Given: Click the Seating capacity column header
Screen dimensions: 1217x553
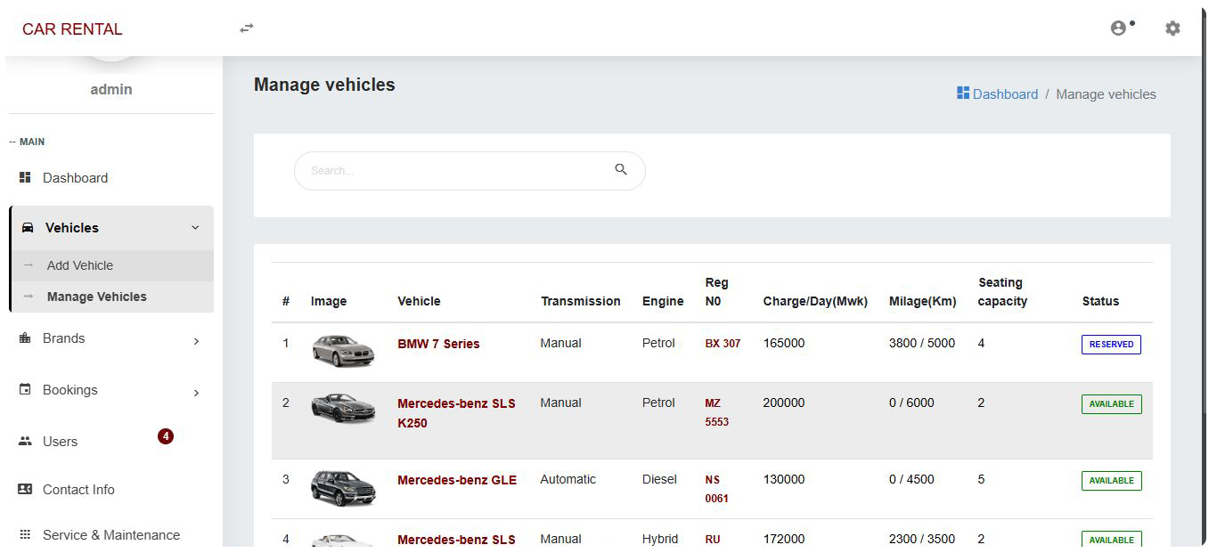Looking at the screenshot, I should [1002, 292].
